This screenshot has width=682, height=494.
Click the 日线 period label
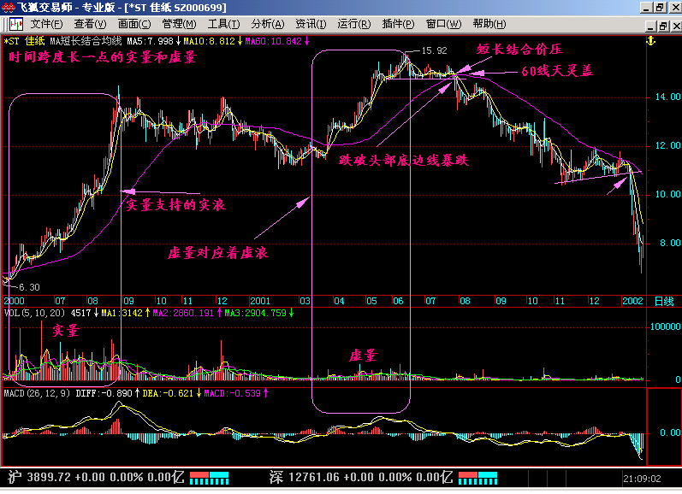[663, 302]
